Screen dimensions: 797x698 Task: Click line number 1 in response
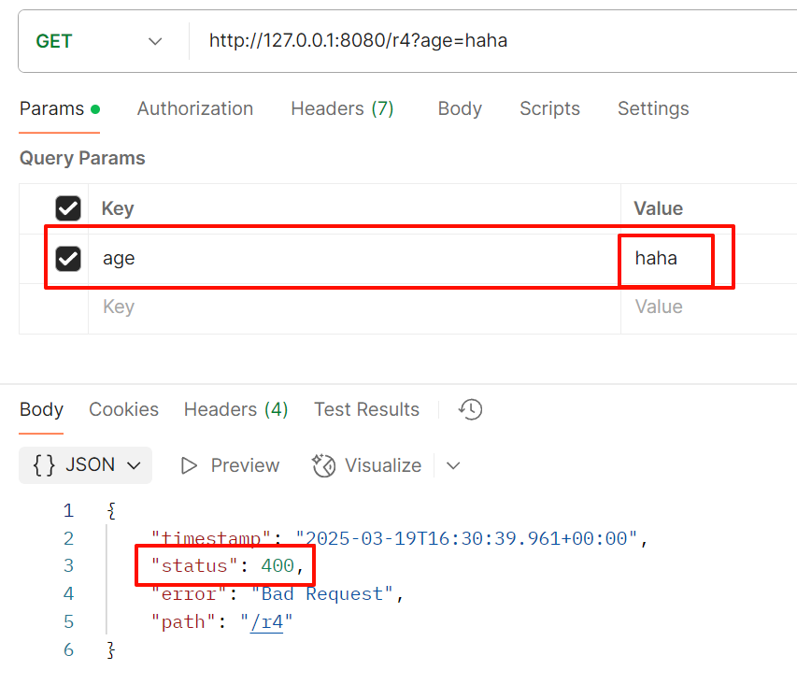coord(68,510)
